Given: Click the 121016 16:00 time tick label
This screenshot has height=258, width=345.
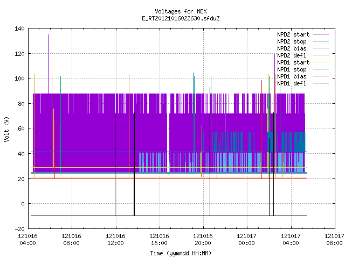Looking at the screenshot, I should pyautogui.click(x=160, y=240).
